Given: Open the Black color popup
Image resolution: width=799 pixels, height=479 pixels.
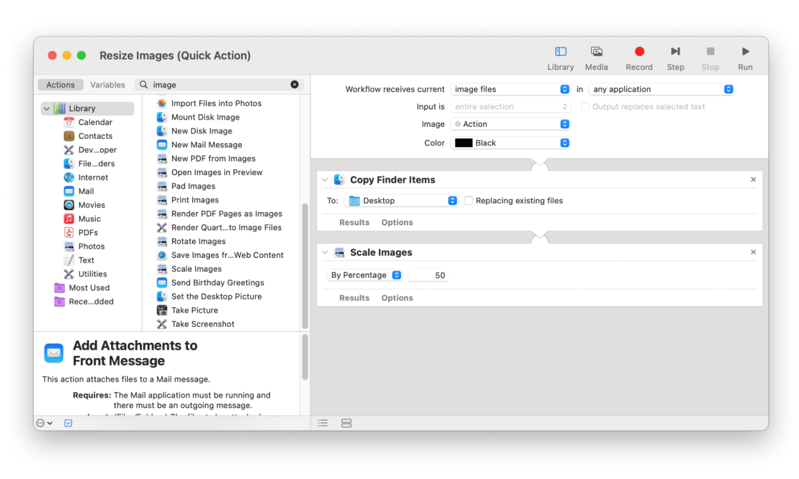Looking at the screenshot, I should pos(510,143).
